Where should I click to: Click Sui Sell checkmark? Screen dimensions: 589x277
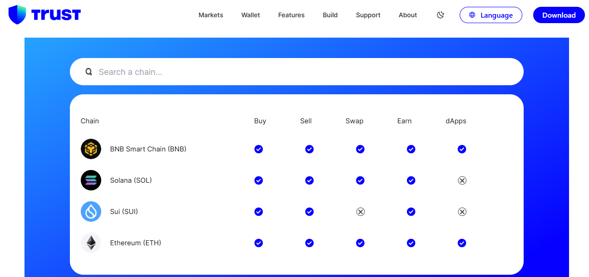pos(309,212)
